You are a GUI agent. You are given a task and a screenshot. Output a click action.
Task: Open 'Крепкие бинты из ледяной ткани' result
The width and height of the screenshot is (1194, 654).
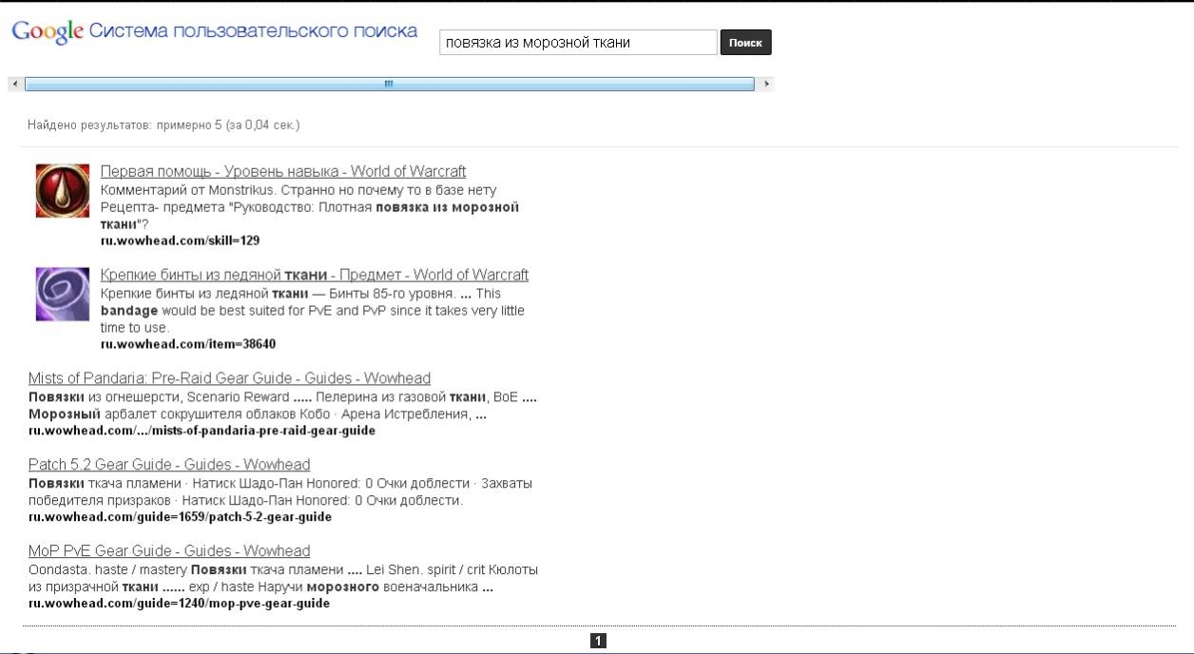tap(314, 275)
